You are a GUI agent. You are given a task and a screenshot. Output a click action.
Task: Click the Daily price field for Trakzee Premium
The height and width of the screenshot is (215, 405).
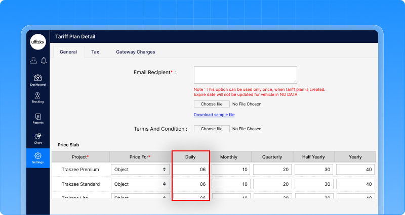190,170
